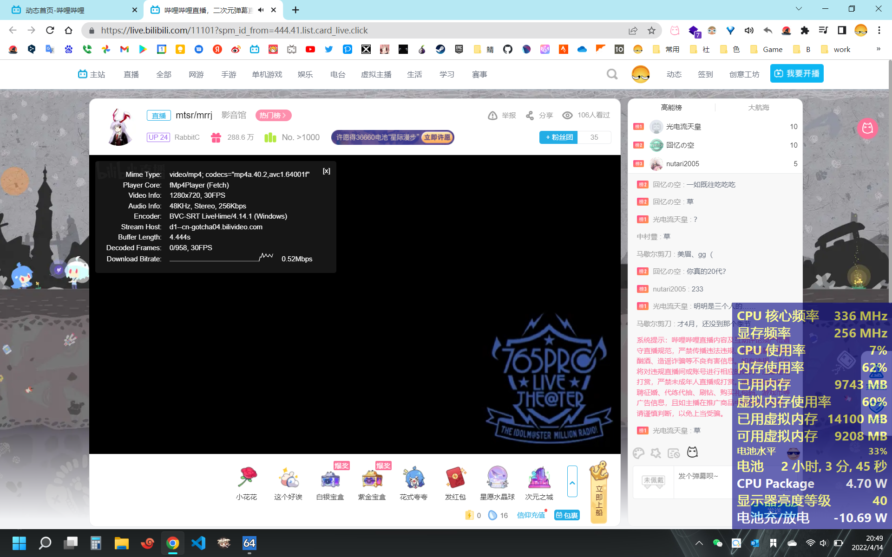This screenshot has height=557, width=892.
Task: Open the GitHub bookmark icon
Action: (508, 49)
